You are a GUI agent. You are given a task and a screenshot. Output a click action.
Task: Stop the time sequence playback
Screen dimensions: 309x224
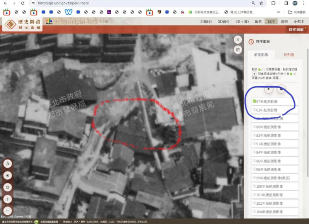click(x=281, y=89)
